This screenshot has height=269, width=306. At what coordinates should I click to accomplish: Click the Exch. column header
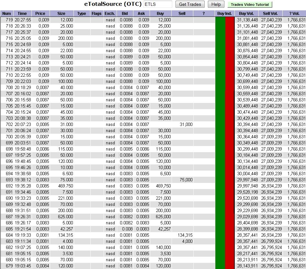(110, 14)
